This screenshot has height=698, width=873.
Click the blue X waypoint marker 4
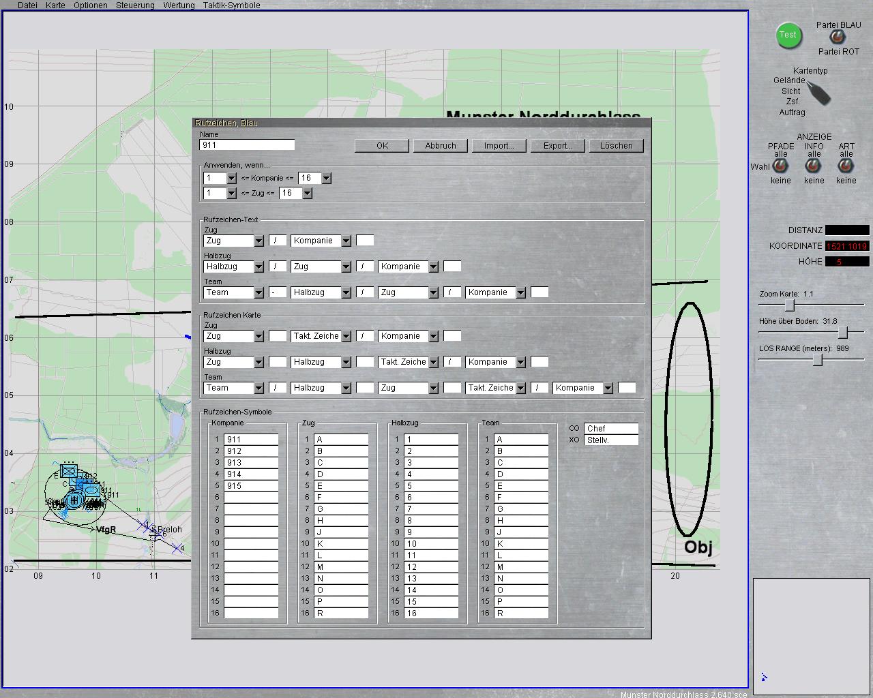(x=177, y=547)
